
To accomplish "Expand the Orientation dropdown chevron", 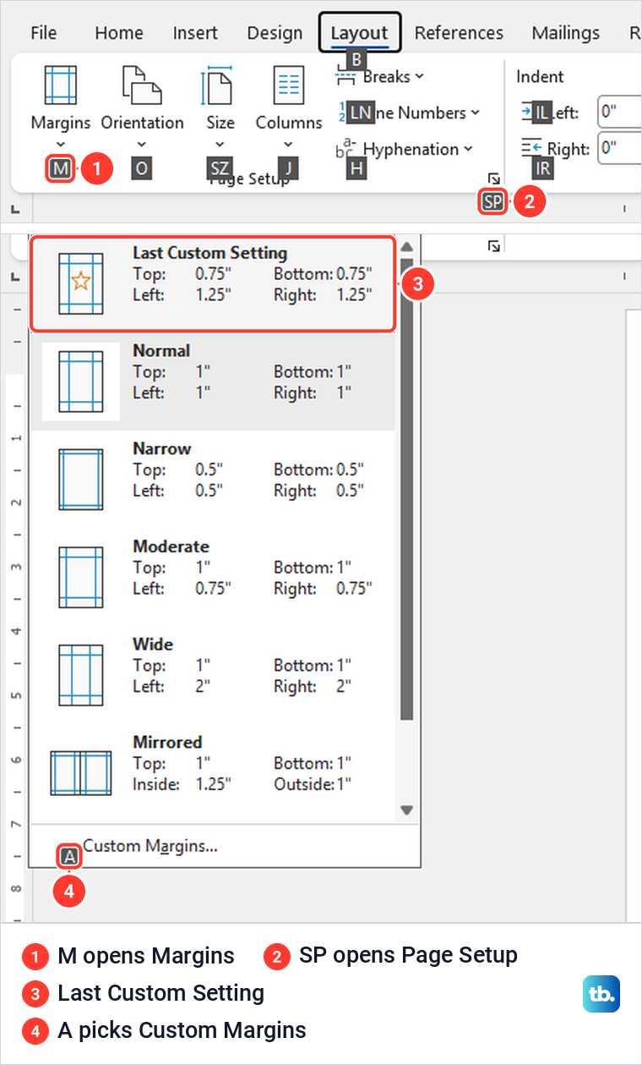I will point(141,144).
